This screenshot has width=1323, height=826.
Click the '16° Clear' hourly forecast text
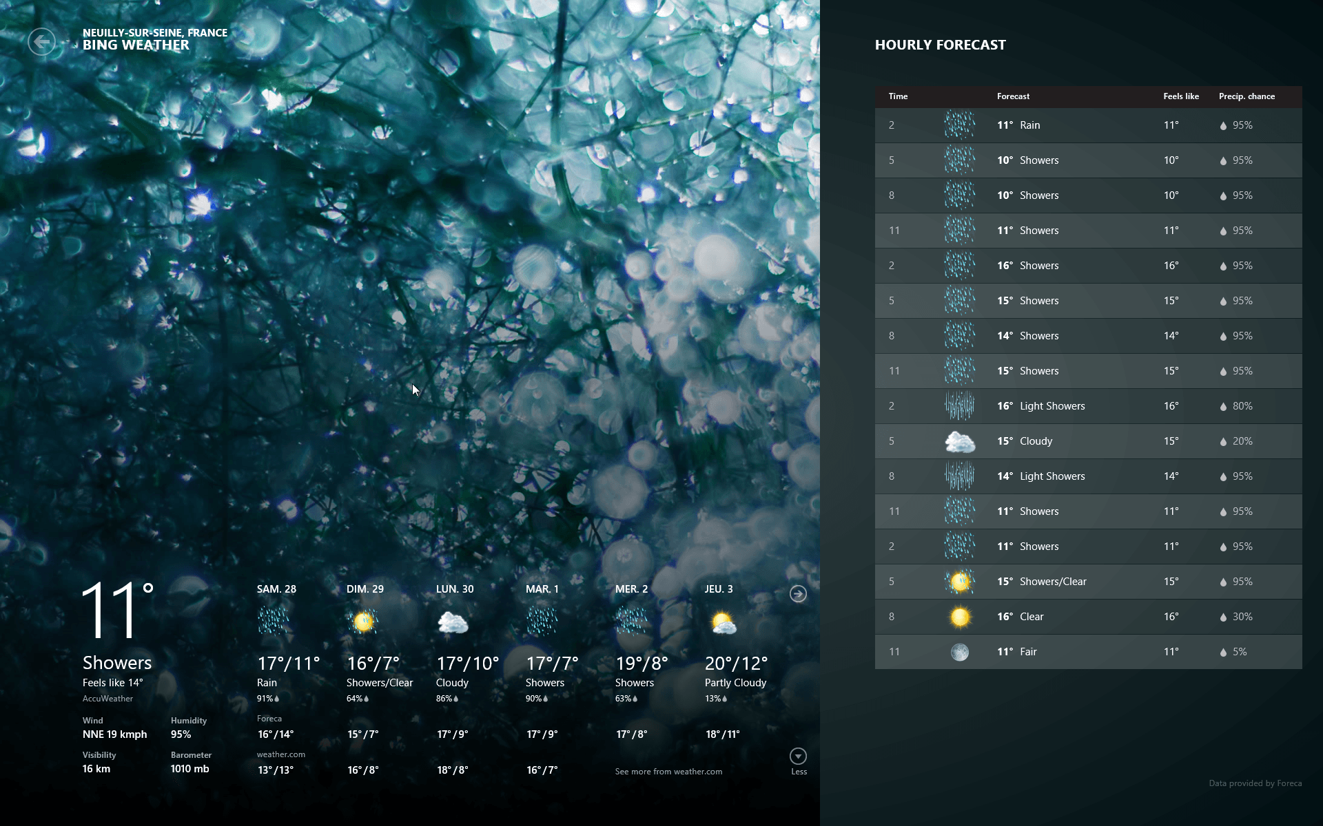click(x=1021, y=617)
